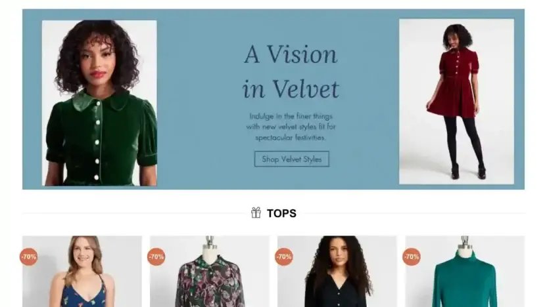Click the -70% badge on the black top
The height and width of the screenshot is (307, 547).
[284, 257]
